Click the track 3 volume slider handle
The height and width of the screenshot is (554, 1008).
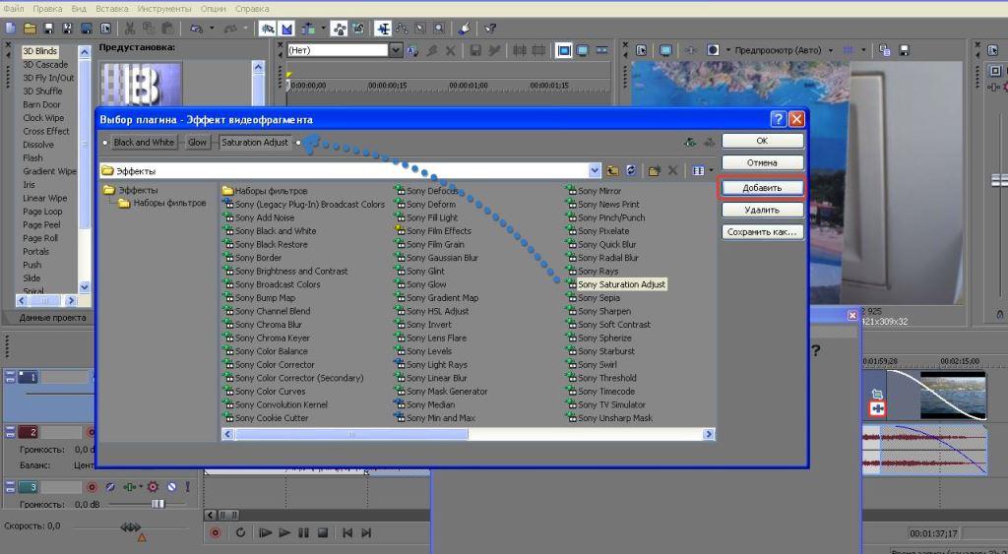click(x=157, y=504)
